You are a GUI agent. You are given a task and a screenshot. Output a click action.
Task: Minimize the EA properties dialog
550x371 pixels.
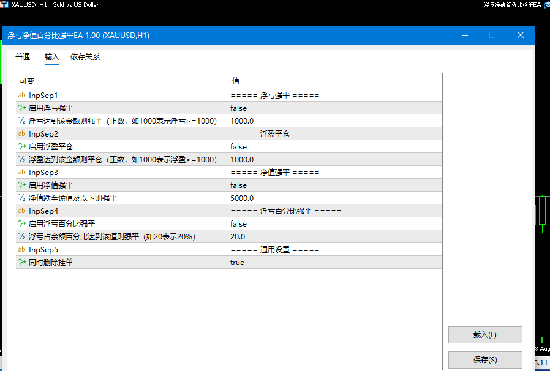click(465, 35)
